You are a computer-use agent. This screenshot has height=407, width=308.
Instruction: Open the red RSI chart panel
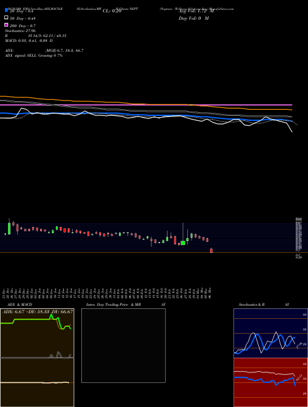(x=270, y=382)
